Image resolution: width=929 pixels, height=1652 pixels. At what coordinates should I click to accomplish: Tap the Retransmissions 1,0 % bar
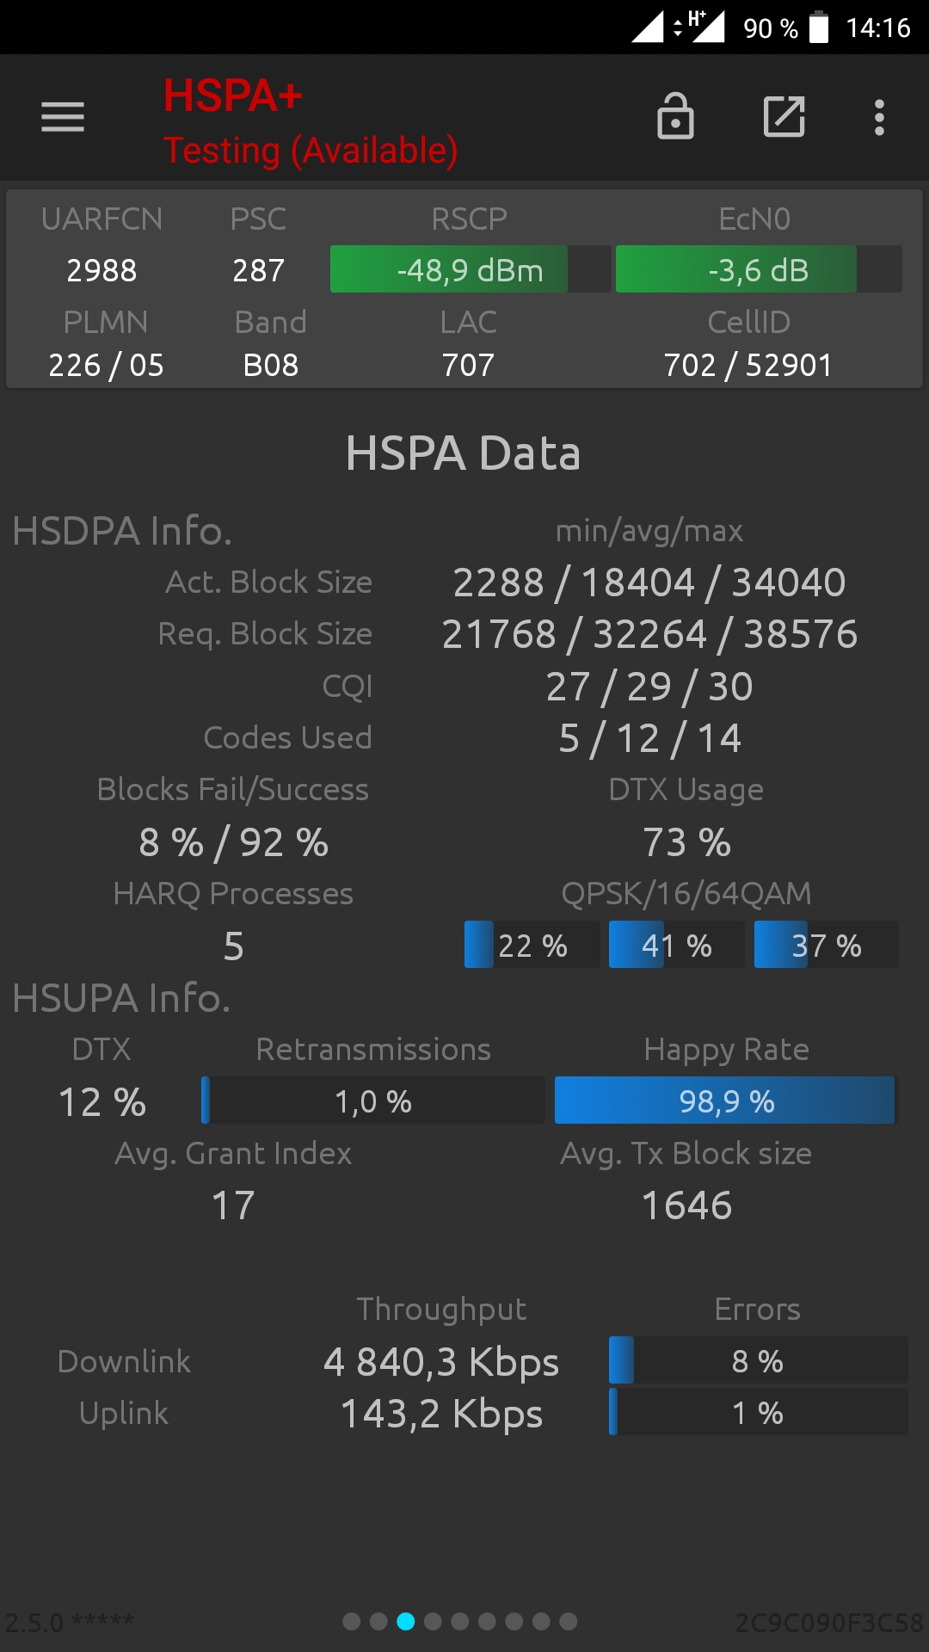click(x=373, y=1100)
